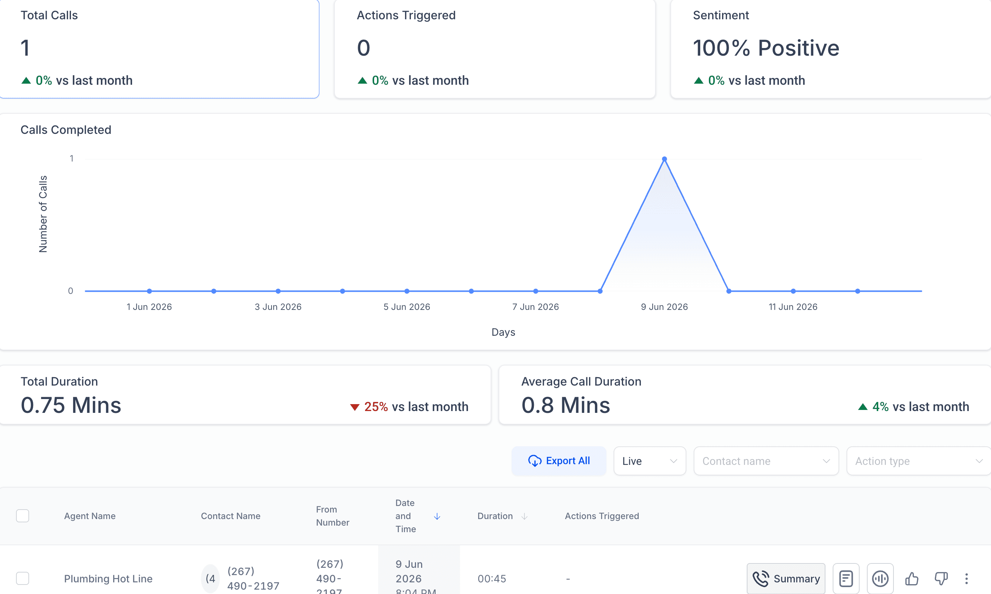Click the 100% Positive sentiment value
This screenshot has width=991, height=594.
766,48
